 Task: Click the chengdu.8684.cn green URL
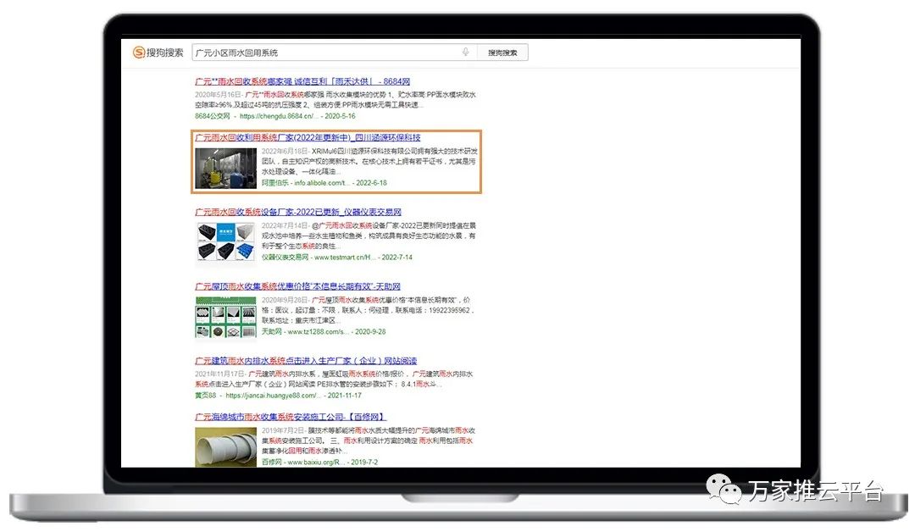coord(279,116)
